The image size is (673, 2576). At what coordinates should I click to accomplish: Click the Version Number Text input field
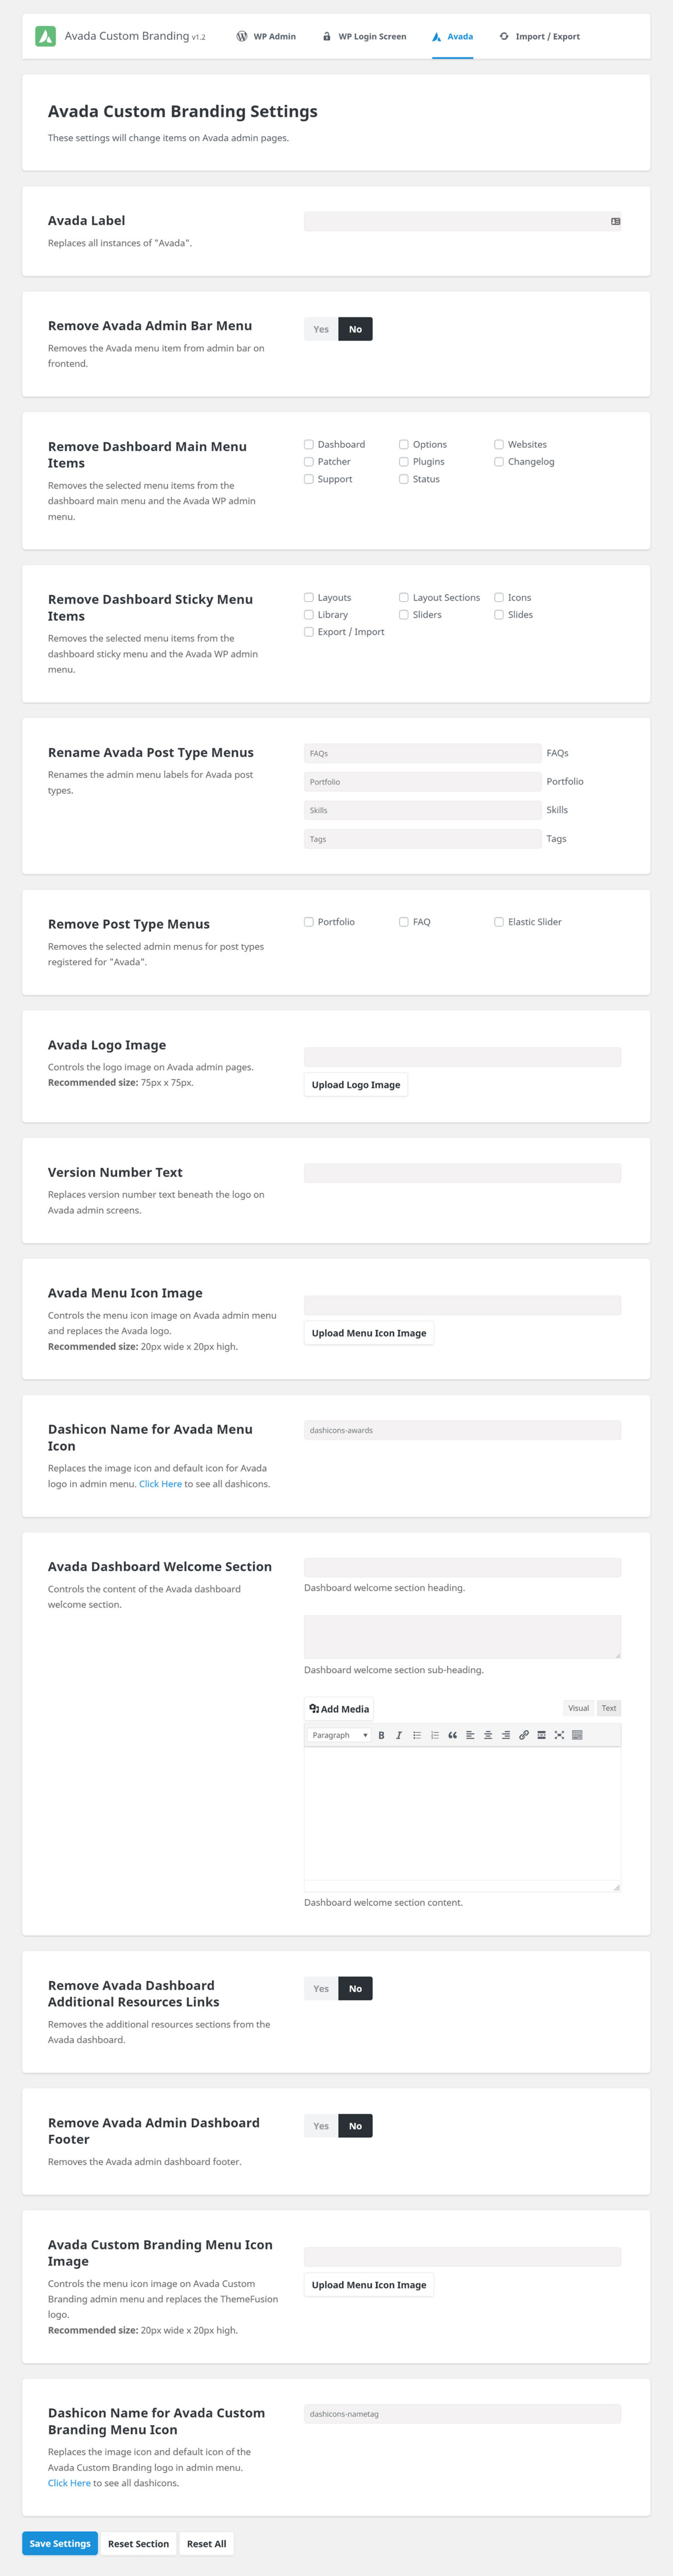click(x=462, y=1174)
